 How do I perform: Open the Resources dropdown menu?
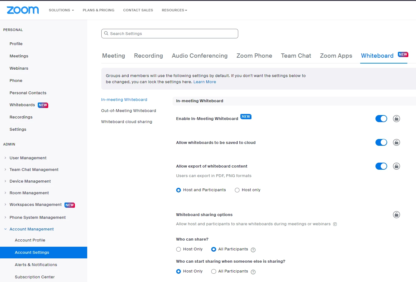pyautogui.click(x=174, y=10)
